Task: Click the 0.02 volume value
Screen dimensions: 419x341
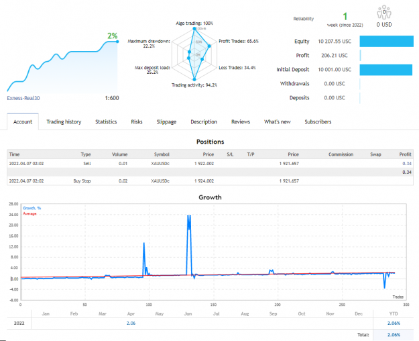Action: pos(123,181)
